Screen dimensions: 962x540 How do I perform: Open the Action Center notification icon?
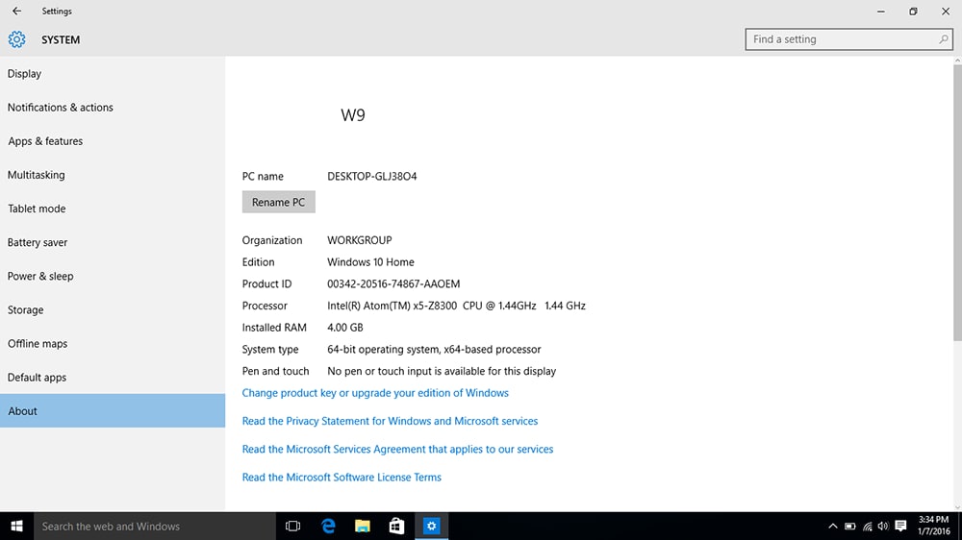point(900,527)
